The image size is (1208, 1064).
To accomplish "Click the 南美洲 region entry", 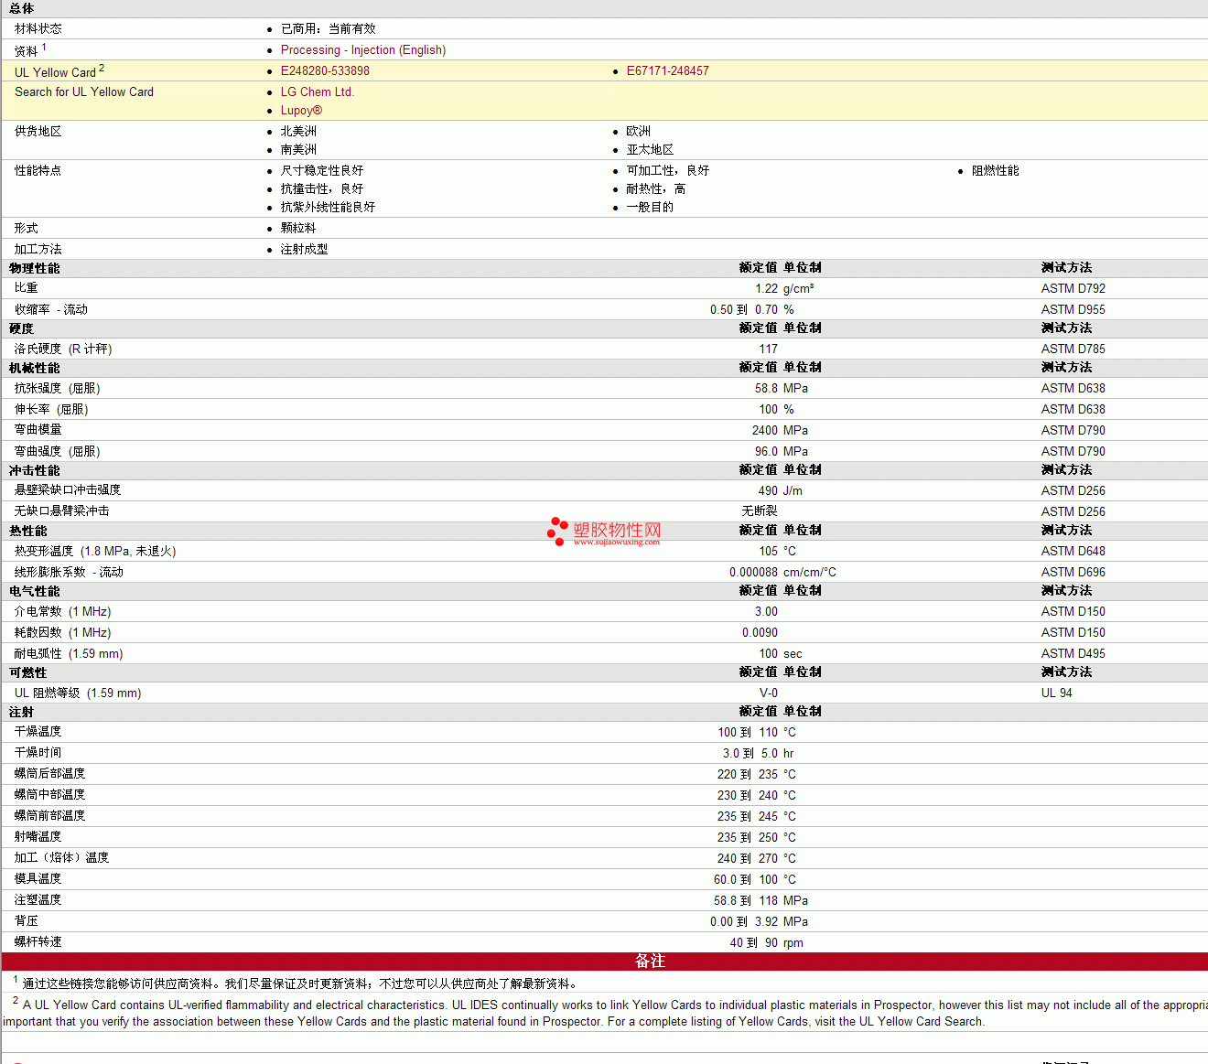I will click(298, 150).
